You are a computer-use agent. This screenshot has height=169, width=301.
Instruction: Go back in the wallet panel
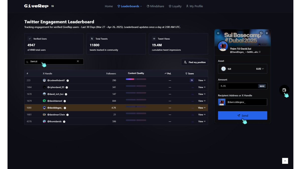click(x=218, y=33)
